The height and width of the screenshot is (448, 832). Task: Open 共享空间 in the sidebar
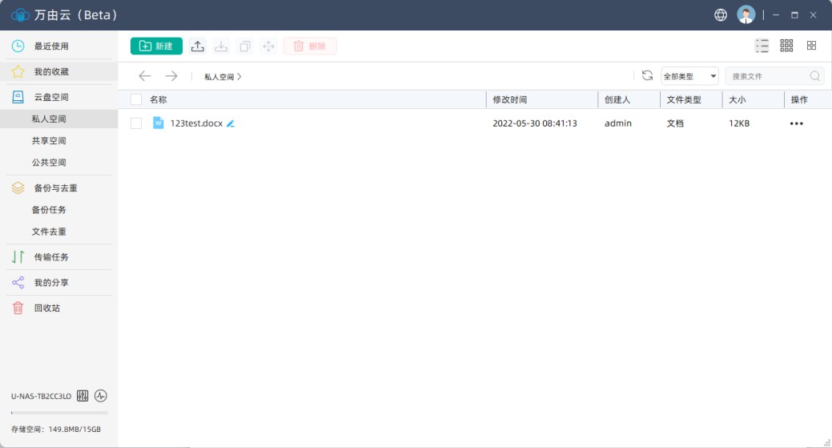pyautogui.click(x=49, y=141)
